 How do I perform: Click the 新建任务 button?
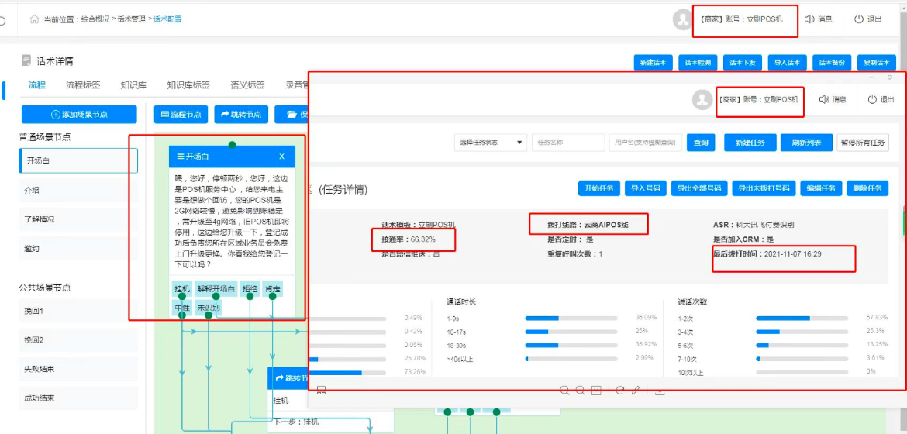tap(750, 143)
